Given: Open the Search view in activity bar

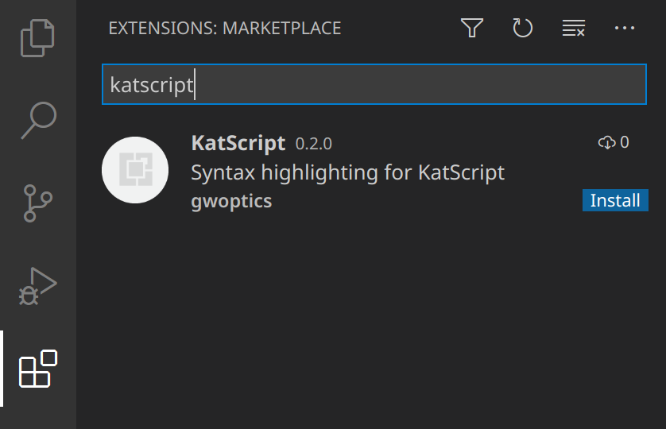Looking at the screenshot, I should coord(38,121).
